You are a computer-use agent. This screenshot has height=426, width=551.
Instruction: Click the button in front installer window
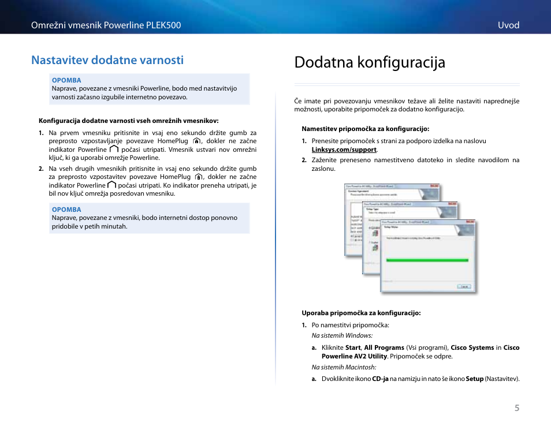tap(464, 286)
